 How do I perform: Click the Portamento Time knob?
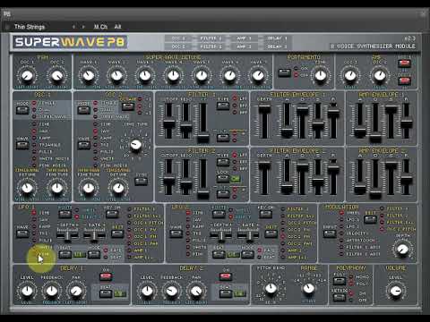320,75
